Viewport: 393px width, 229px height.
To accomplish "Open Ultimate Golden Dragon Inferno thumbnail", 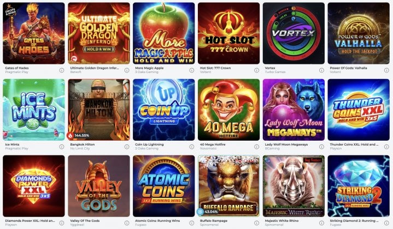I will (x=99, y=33).
